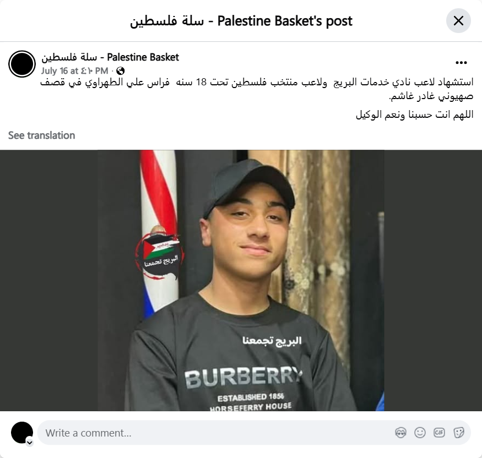
Task: Click the first Arabic paragraph of the post
Action: click(x=257, y=89)
